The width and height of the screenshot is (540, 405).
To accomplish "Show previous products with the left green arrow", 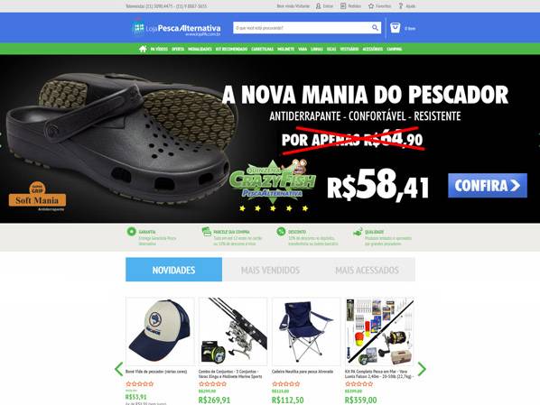I will click(x=119, y=369).
